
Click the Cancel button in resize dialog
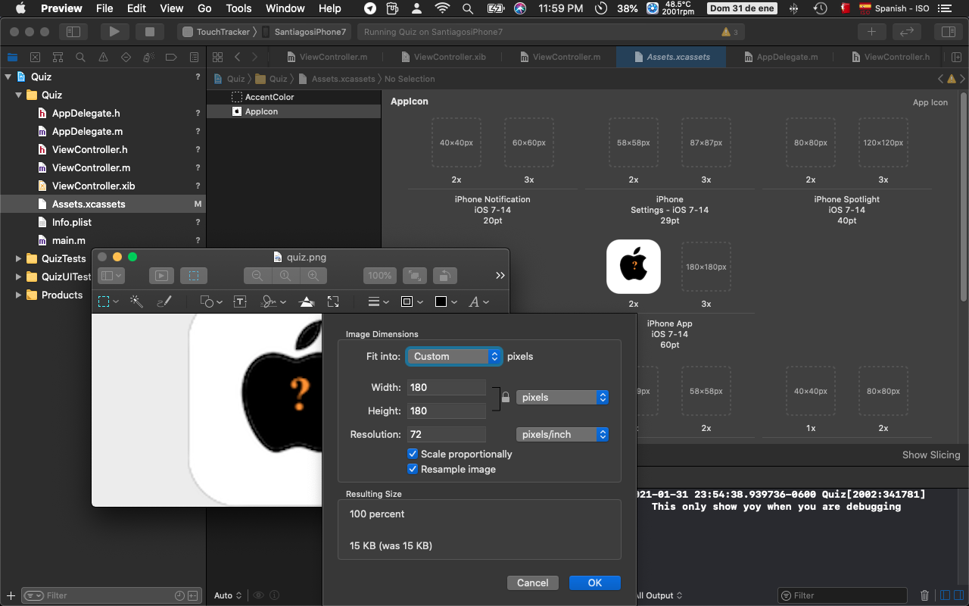coord(533,583)
